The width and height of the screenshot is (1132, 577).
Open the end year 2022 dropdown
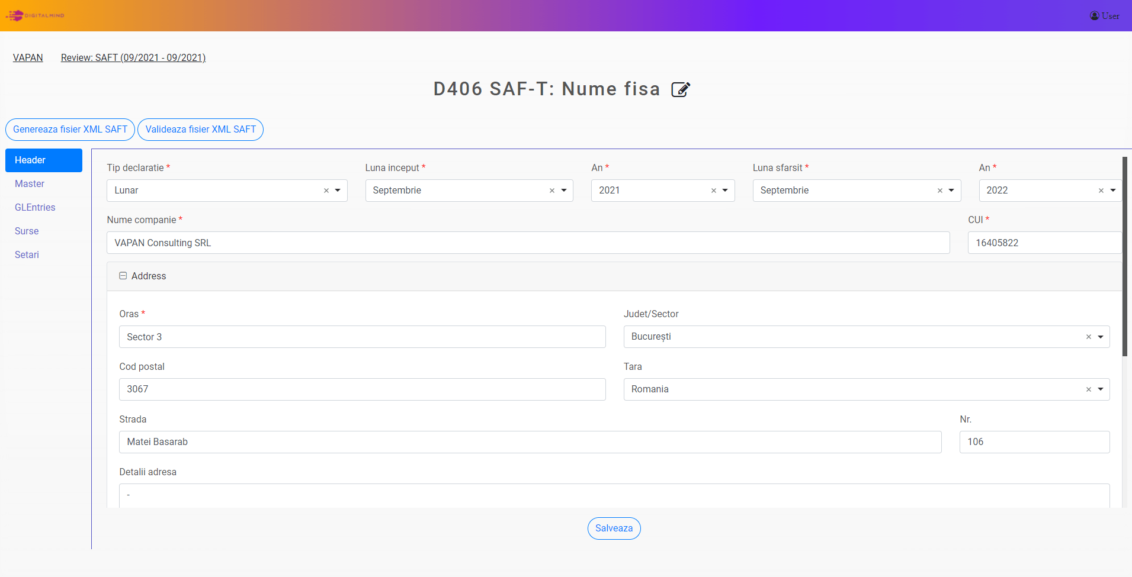(1112, 191)
